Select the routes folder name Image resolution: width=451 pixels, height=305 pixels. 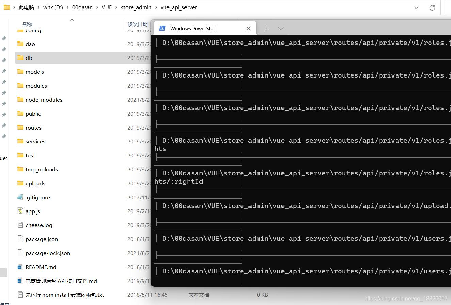click(x=33, y=128)
